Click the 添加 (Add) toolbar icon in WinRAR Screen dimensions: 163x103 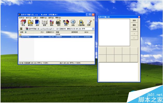point(23,23)
